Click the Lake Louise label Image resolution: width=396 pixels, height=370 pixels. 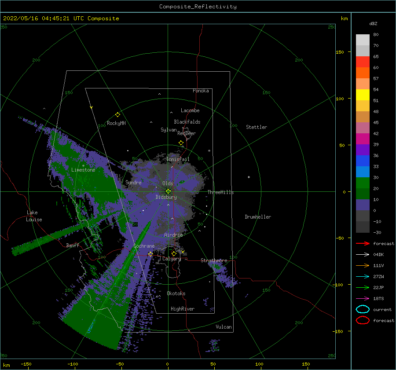pos(34,216)
